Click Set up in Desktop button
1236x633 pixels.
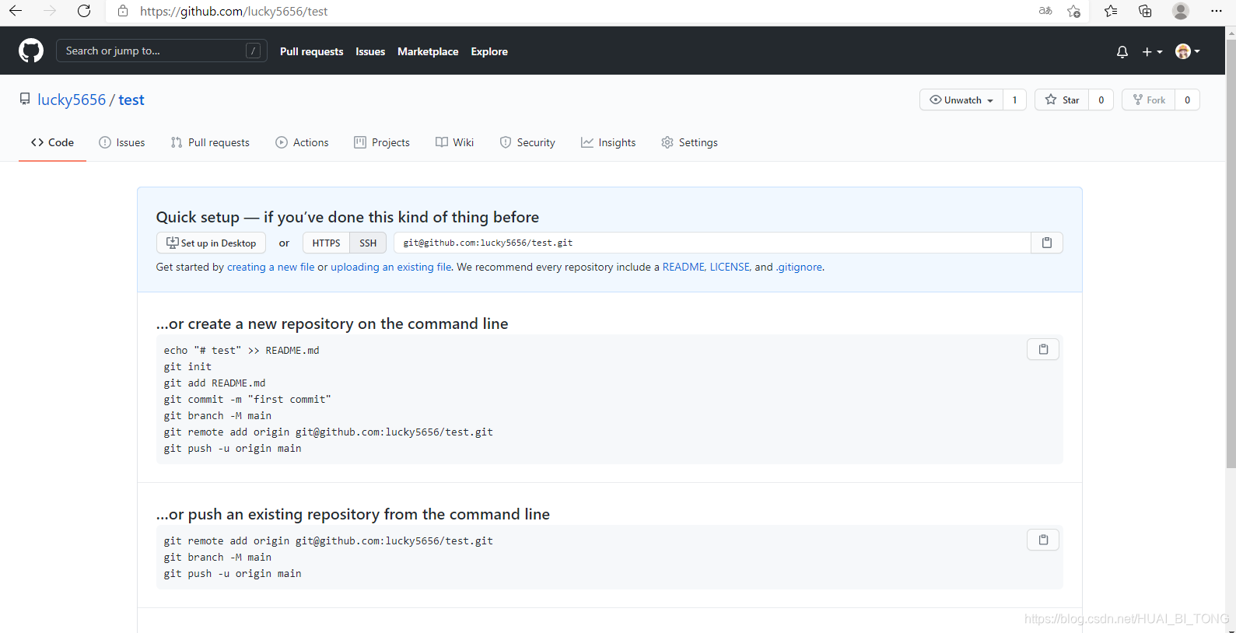[x=211, y=243]
